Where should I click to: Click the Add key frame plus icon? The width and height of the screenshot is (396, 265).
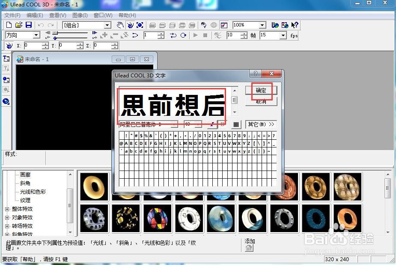click(104, 35)
